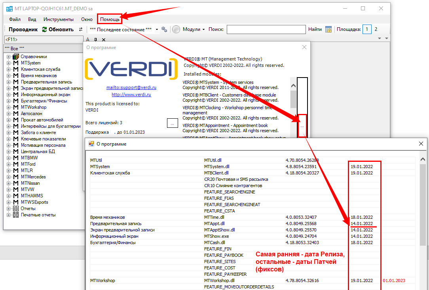Click the calendar icon next to Найти
Screen dimensions: 429x290
tap(328, 29)
